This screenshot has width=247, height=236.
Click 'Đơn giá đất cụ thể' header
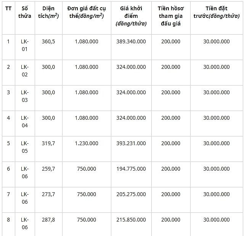pos(87,12)
